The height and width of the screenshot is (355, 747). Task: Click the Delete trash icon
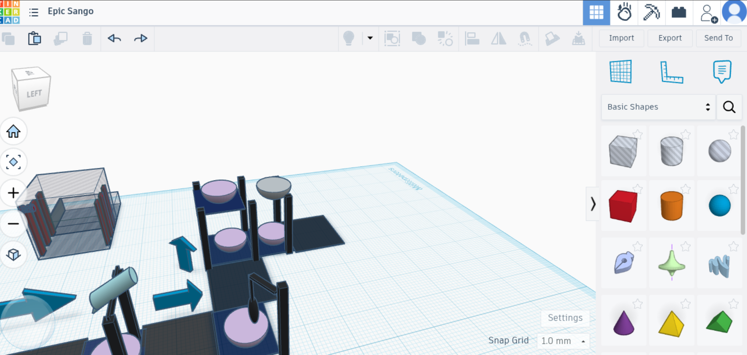(x=87, y=39)
